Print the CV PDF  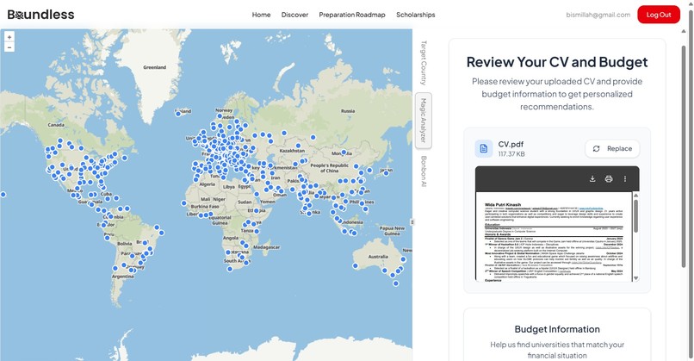click(x=609, y=179)
